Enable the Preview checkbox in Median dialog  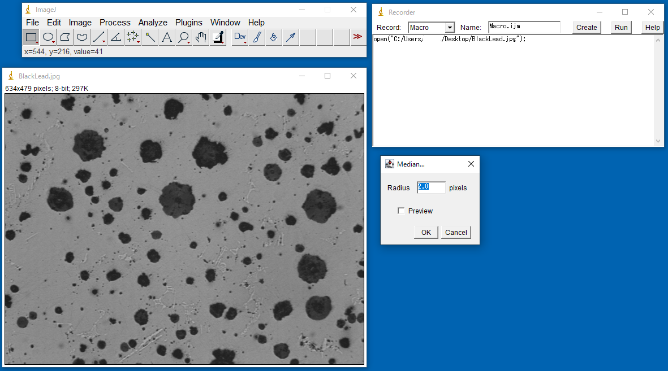pyautogui.click(x=401, y=211)
